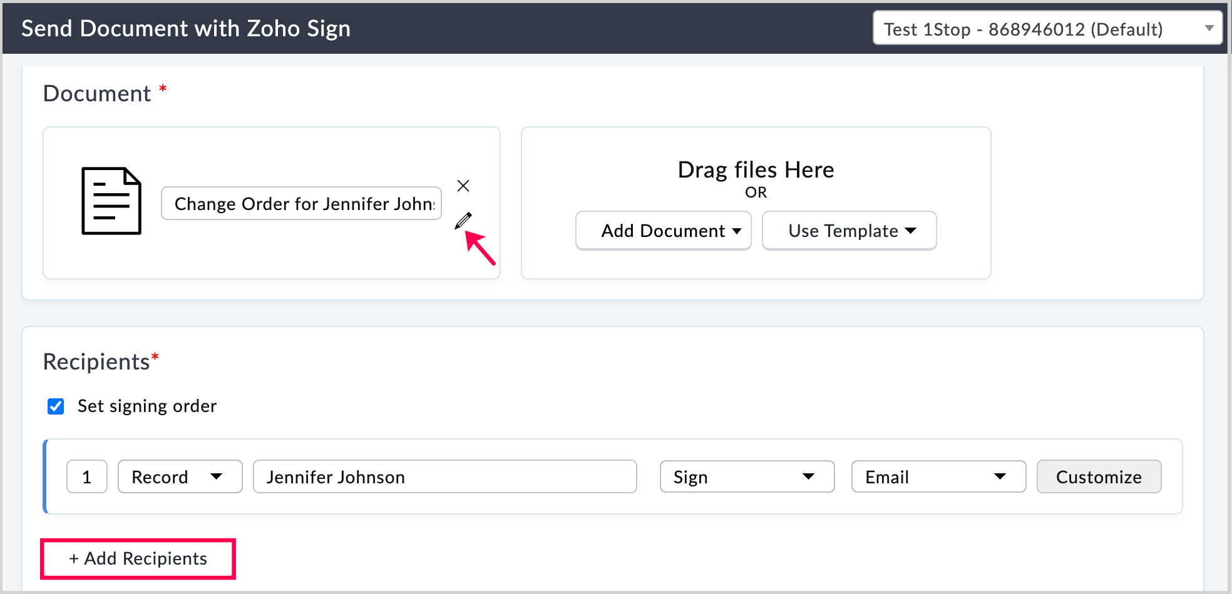Click the Drag files Here drop area
Screen dimensions: 1232x594
(756, 170)
